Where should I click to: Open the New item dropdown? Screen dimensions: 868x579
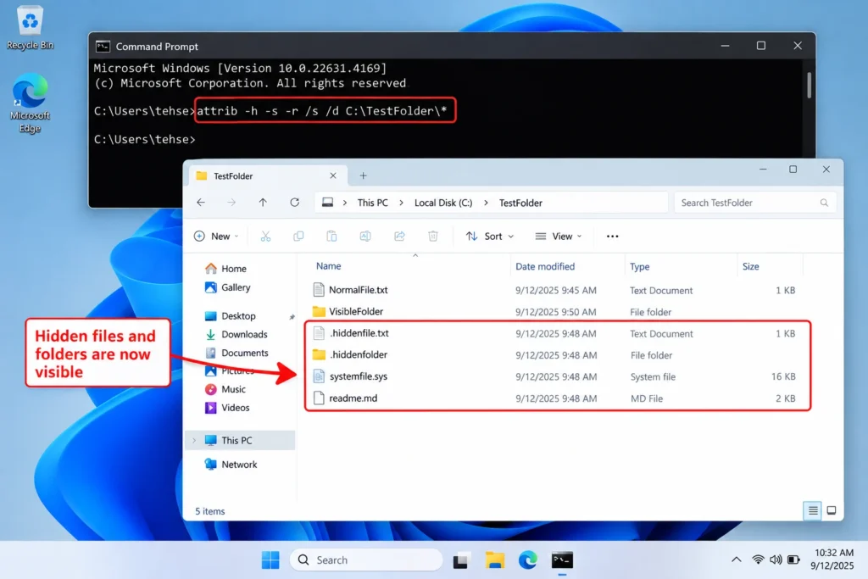(x=216, y=237)
